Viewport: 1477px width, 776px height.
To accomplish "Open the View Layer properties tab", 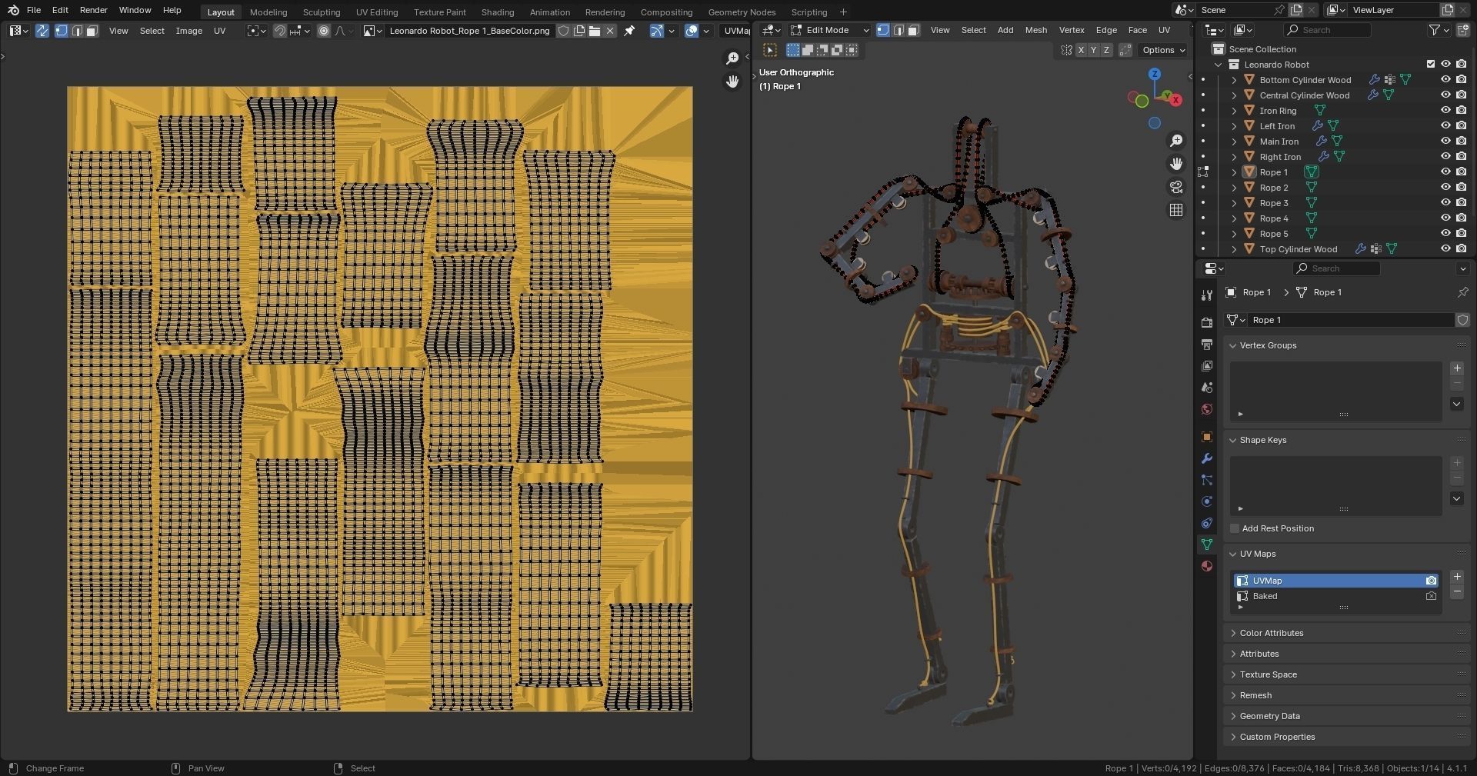I will click(x=1206, y=365).
